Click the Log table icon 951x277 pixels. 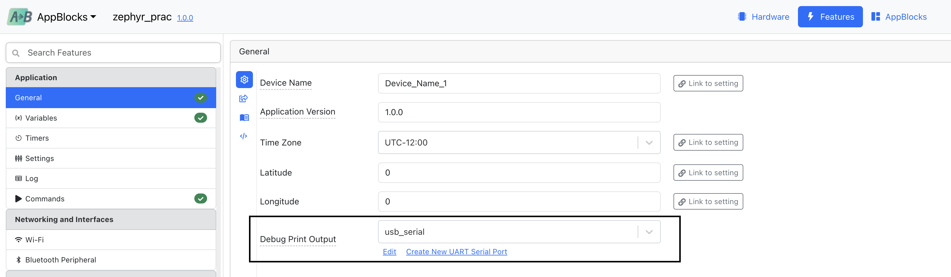tap(19, 178)
